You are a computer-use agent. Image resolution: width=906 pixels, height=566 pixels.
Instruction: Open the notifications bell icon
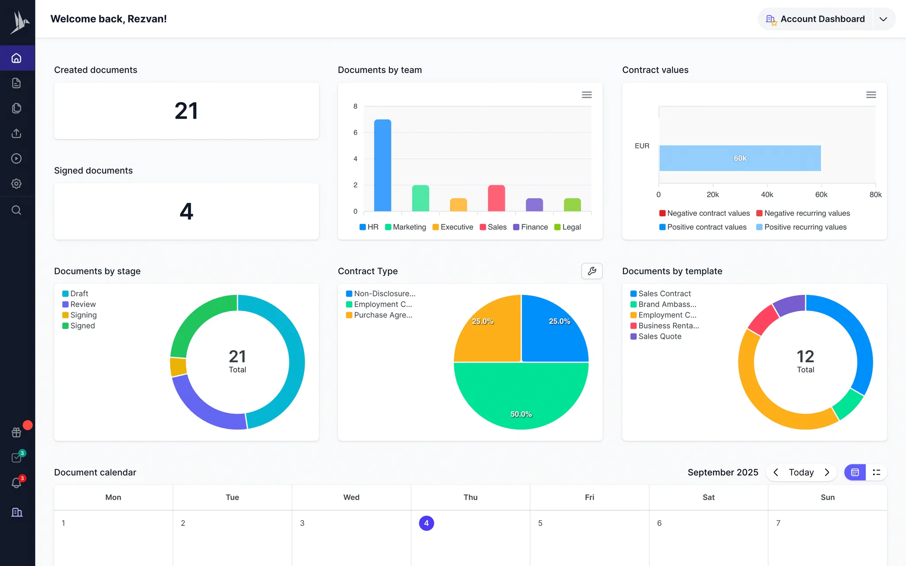coord(16,483)
